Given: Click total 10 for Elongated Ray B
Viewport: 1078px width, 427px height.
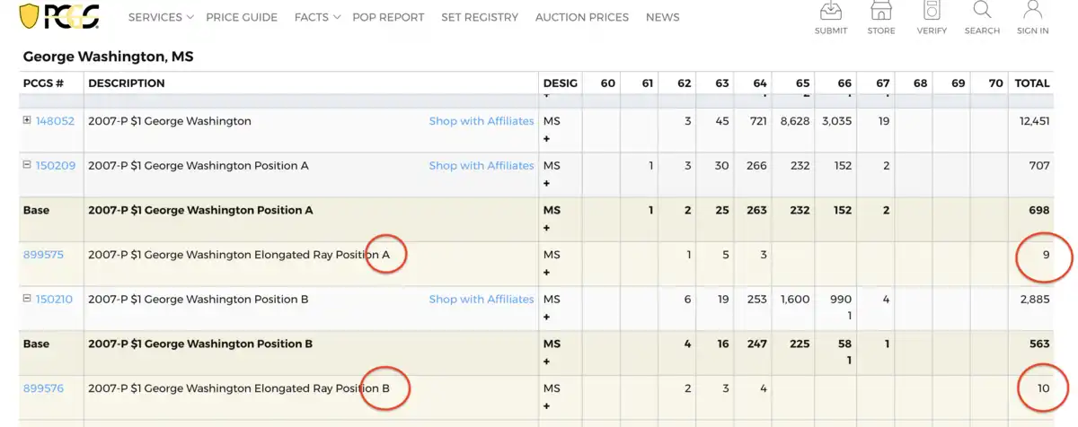Looking at the screenshot, I should [x=1043, y=388].
